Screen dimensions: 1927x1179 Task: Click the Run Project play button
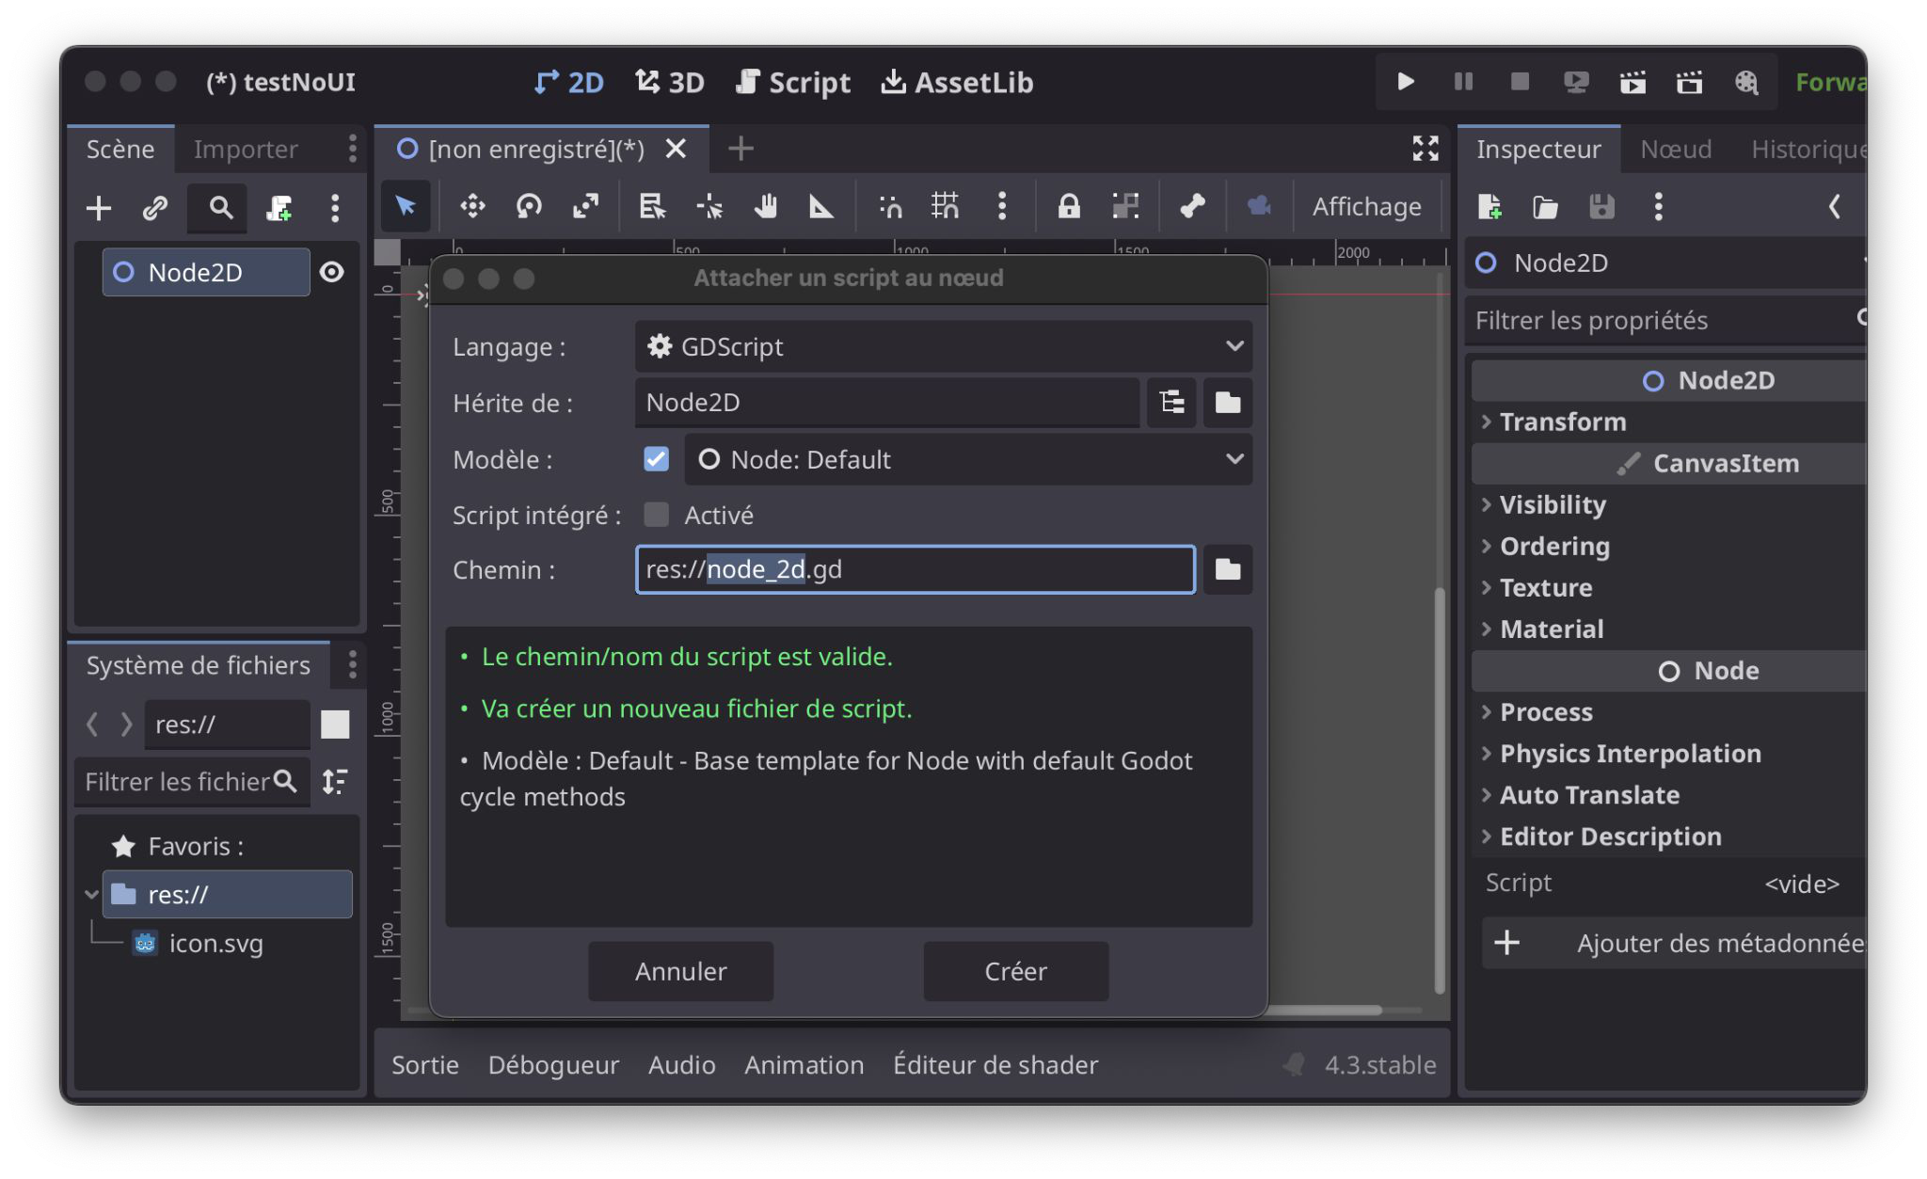(x=1406, y=82)
